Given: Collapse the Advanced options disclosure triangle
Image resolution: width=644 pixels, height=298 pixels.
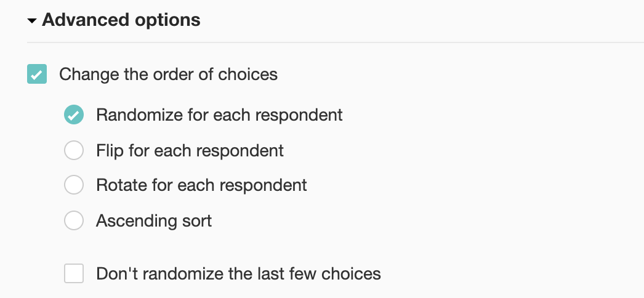Looking at the screenshot, I should click(x=33, y=20).
